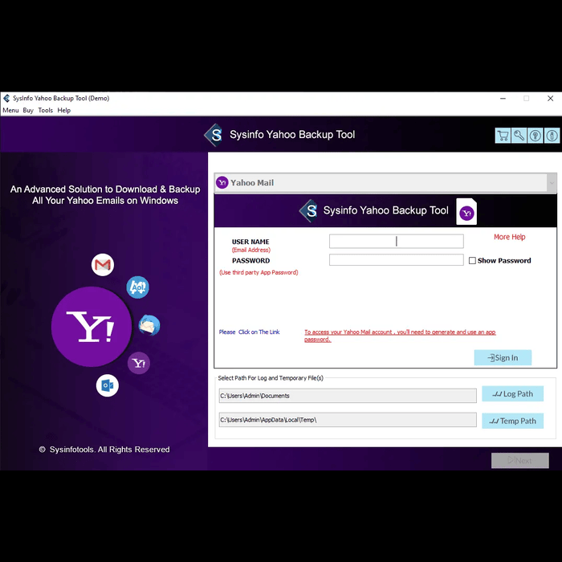Viewport: 562px width, 562px height.
Task: Enable the Show Password checkbox
Action: pos(472,261)
